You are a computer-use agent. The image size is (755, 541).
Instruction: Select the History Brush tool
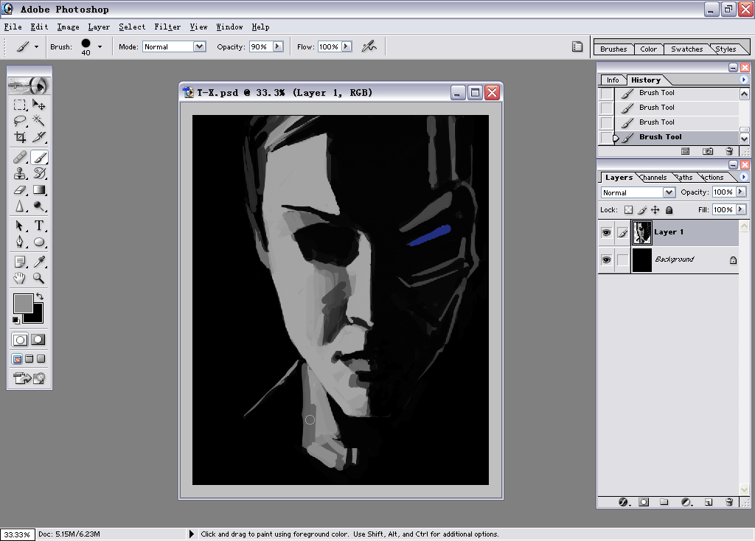pyautogui.click(x=38, y=173)
